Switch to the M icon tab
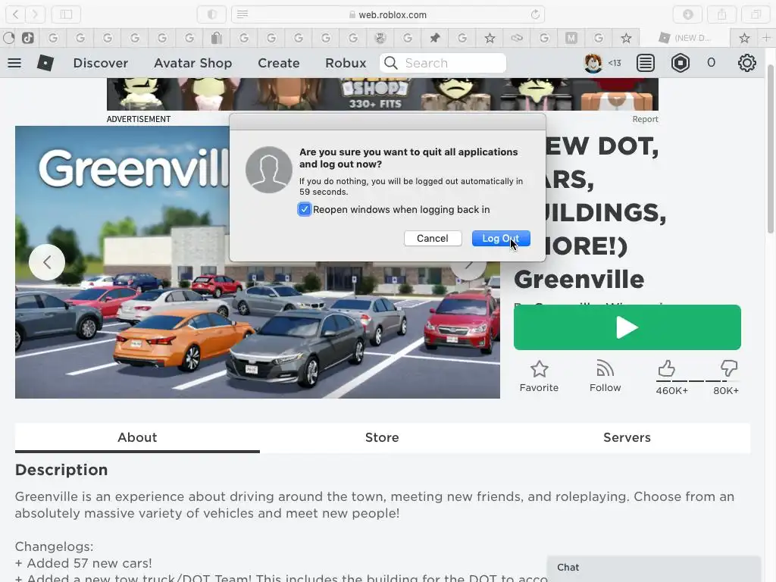Viewport: 776px width, 582px height. (x=571, y=38)
